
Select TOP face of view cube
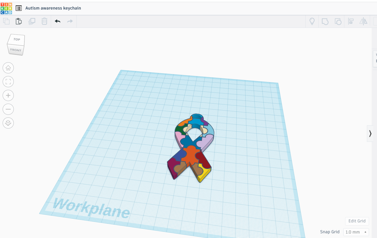click(x=16, y=39)
